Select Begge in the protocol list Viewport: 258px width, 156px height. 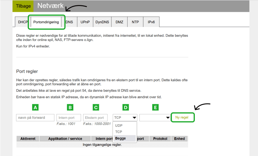(x=121, y=138)
